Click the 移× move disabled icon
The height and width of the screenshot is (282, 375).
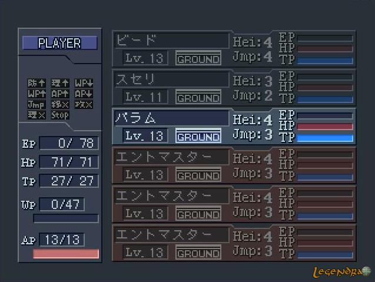pos(59,104)
